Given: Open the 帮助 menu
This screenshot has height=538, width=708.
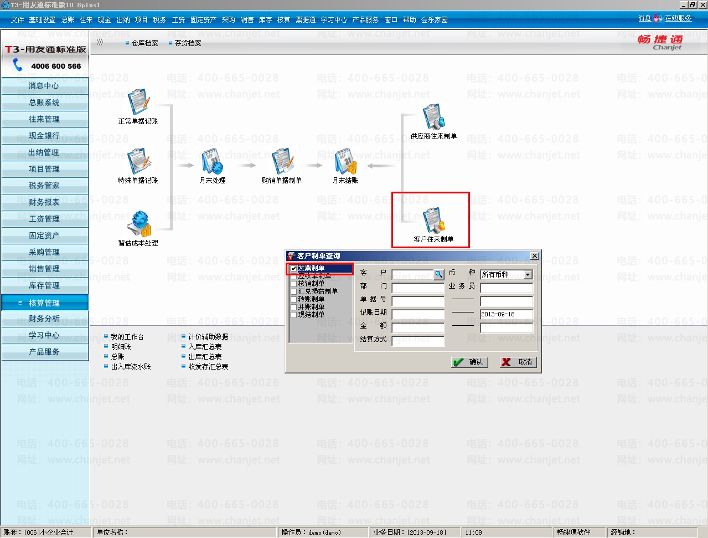Looking at the screenshot, I should pos(409,19).
